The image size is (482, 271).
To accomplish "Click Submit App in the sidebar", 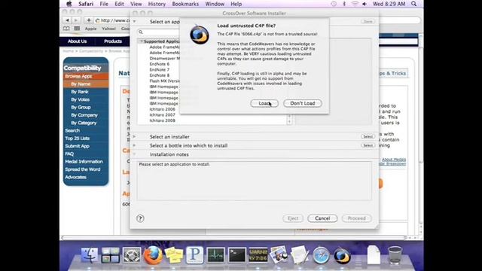I will tap(77, 146).
